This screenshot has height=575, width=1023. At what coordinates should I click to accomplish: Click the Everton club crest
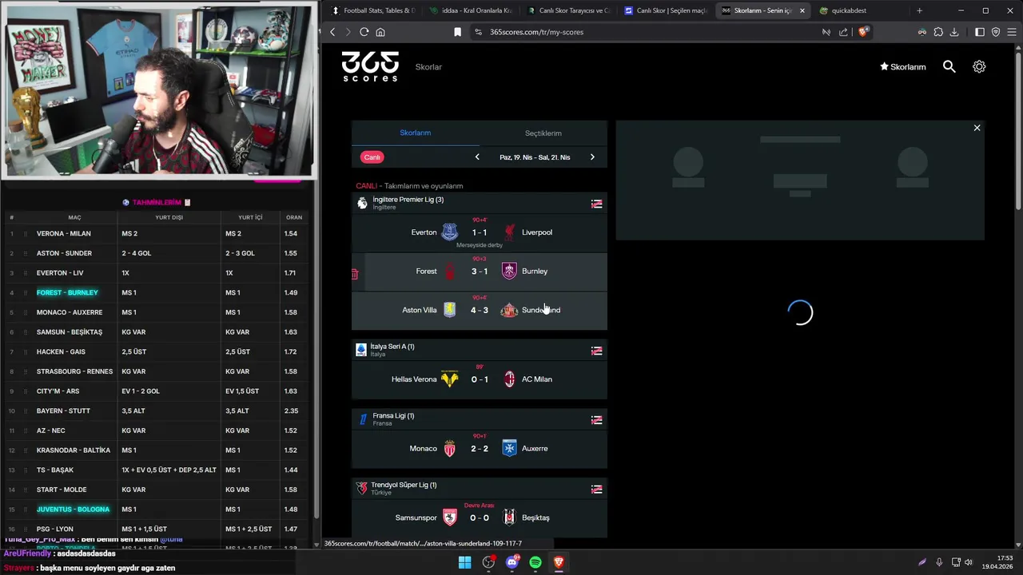point(449,232)
